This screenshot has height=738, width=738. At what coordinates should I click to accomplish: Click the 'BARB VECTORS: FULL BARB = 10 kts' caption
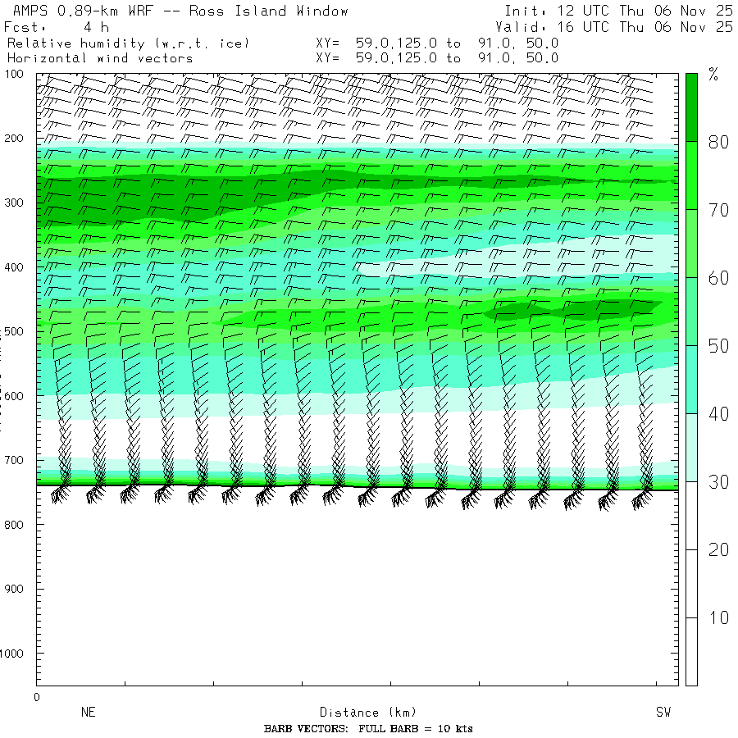point(368,729)
